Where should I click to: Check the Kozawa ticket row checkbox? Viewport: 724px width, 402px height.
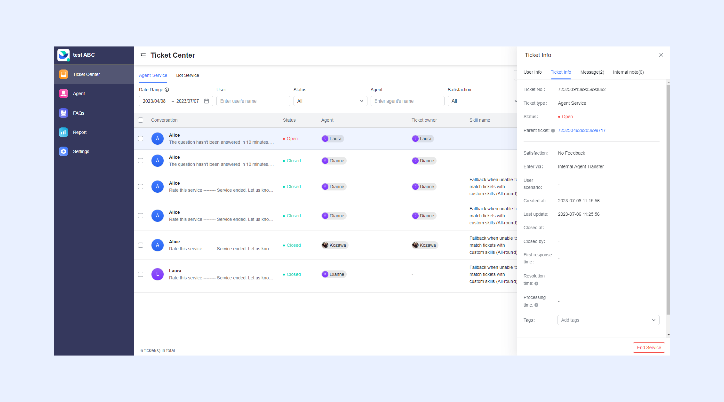click(141, 245)
